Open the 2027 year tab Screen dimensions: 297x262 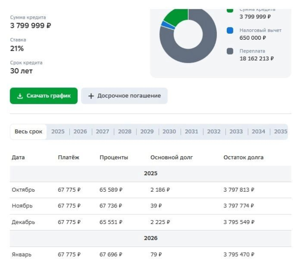click(x=102, y=131)
